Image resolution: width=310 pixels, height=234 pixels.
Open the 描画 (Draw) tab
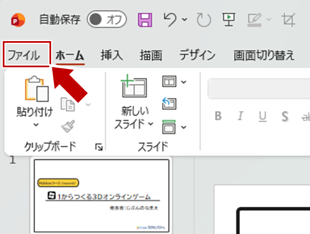click(151, 55)
